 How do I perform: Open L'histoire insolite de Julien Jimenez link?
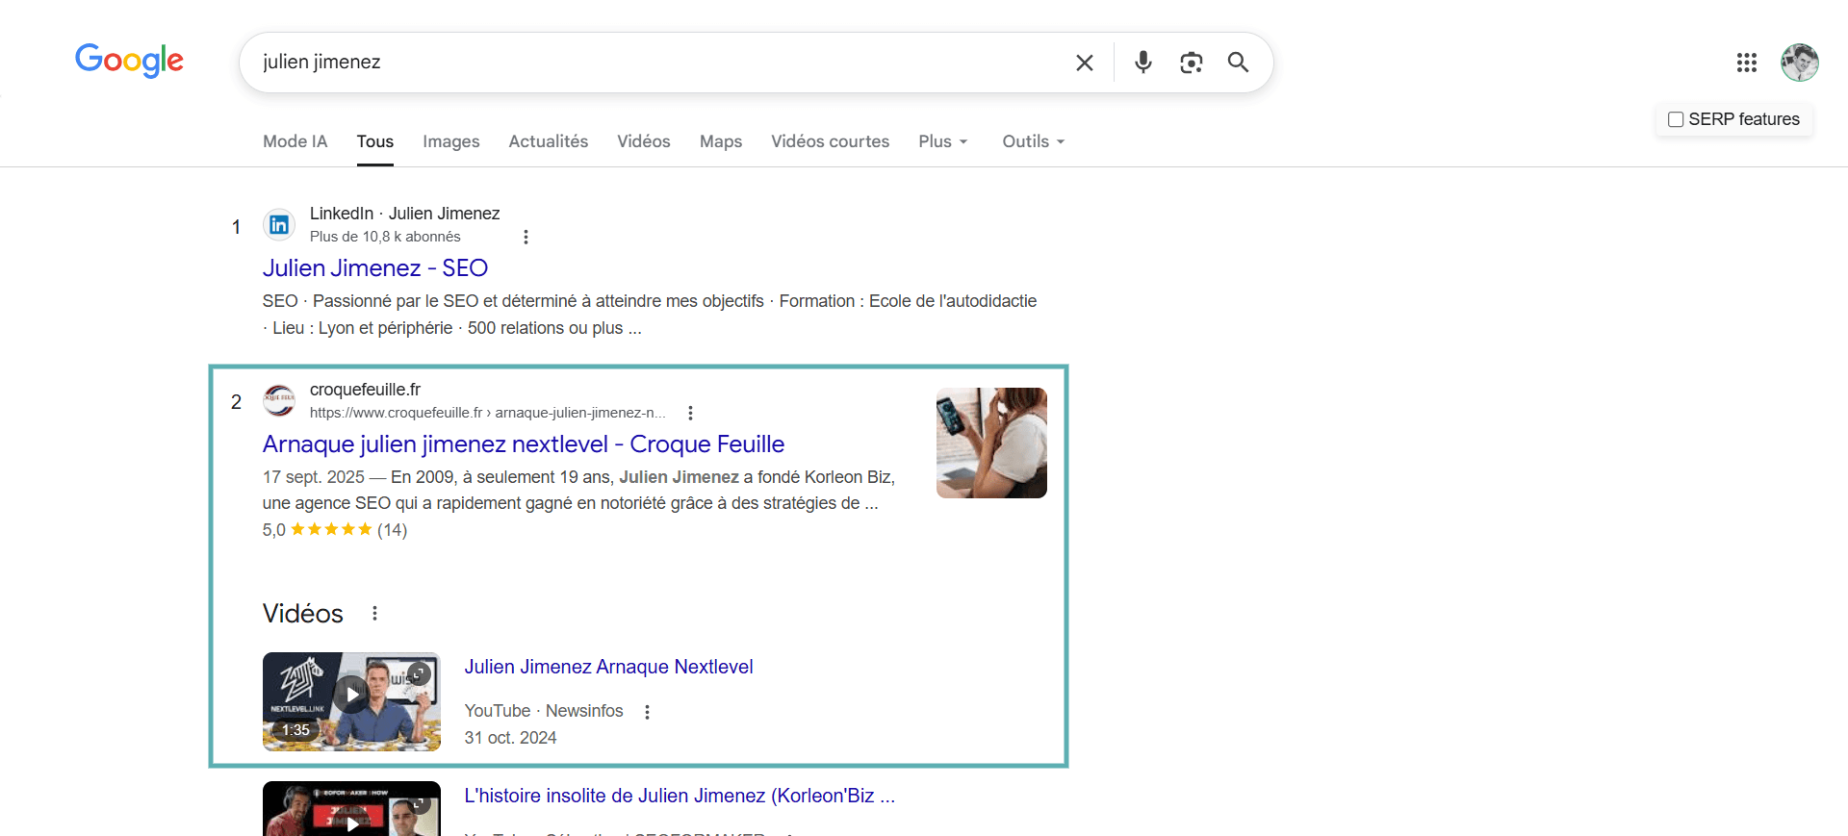tap(680, 796)
